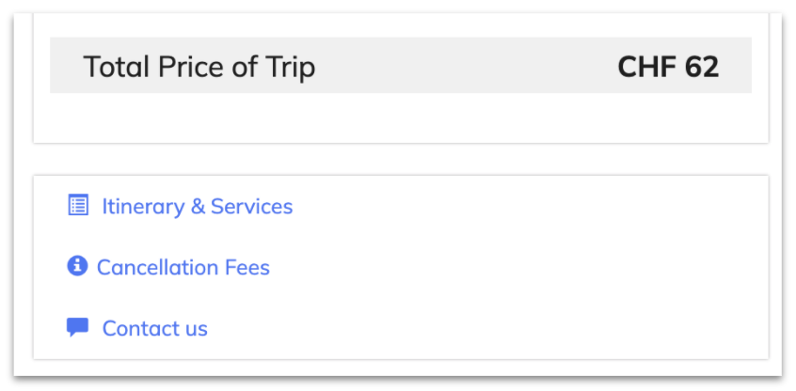Image resolution: width=796 pixels, height=391 pixels.
Task: Open the Itinerary & Services link
Action: [198, 207]
